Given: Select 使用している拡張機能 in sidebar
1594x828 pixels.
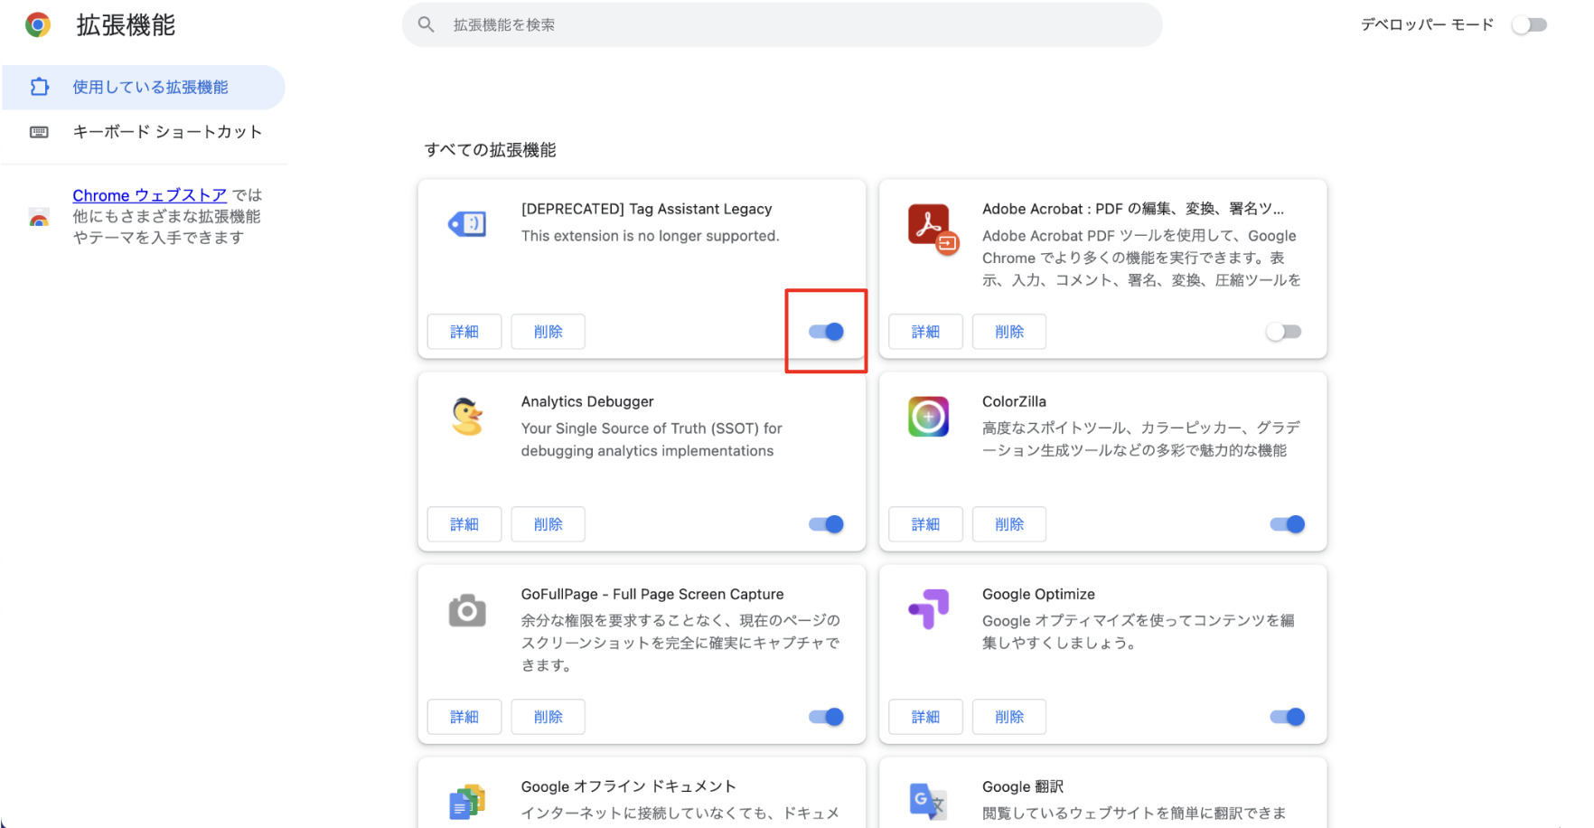Looking at the screenshot, I should tap(144, 87).
